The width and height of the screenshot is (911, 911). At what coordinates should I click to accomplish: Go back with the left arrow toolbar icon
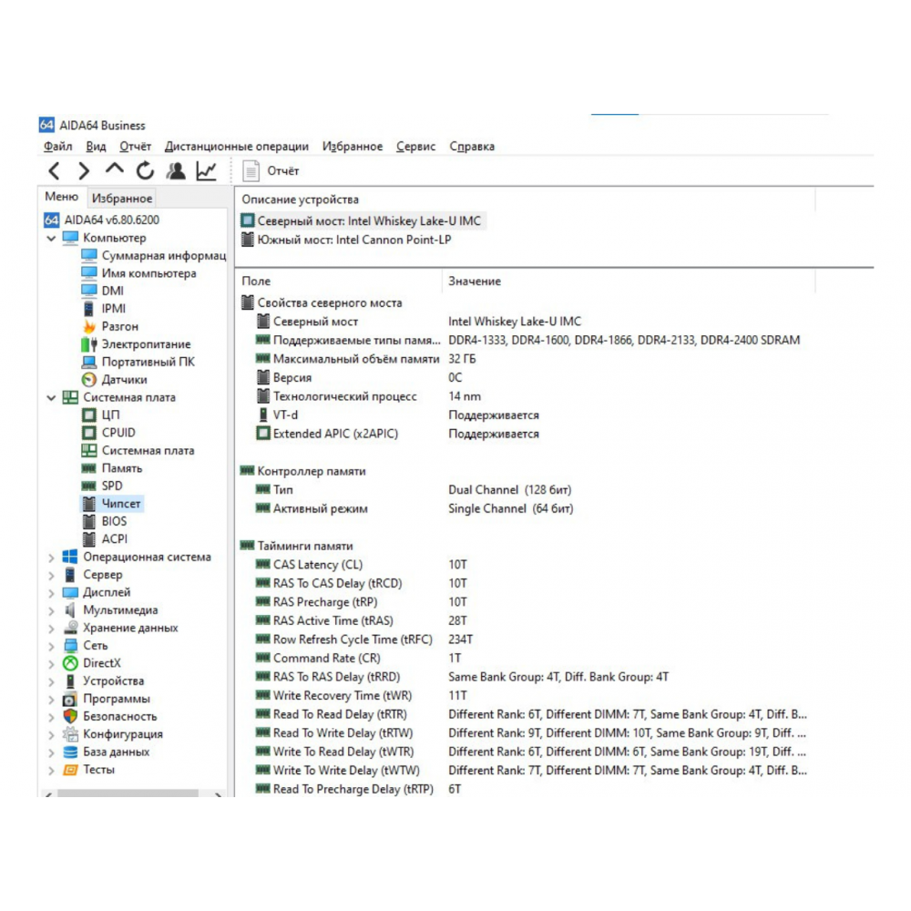click(x=54, y=171)
